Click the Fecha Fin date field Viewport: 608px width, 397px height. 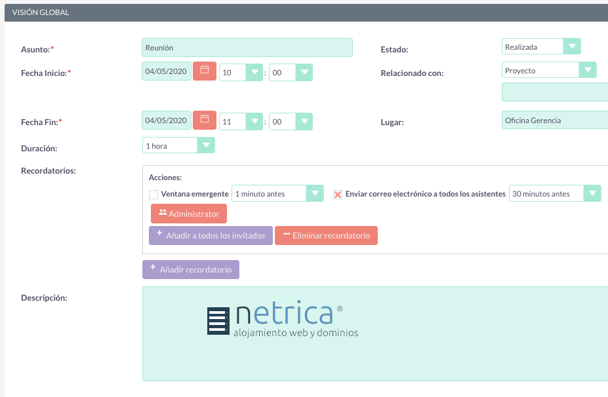[167, 121]
